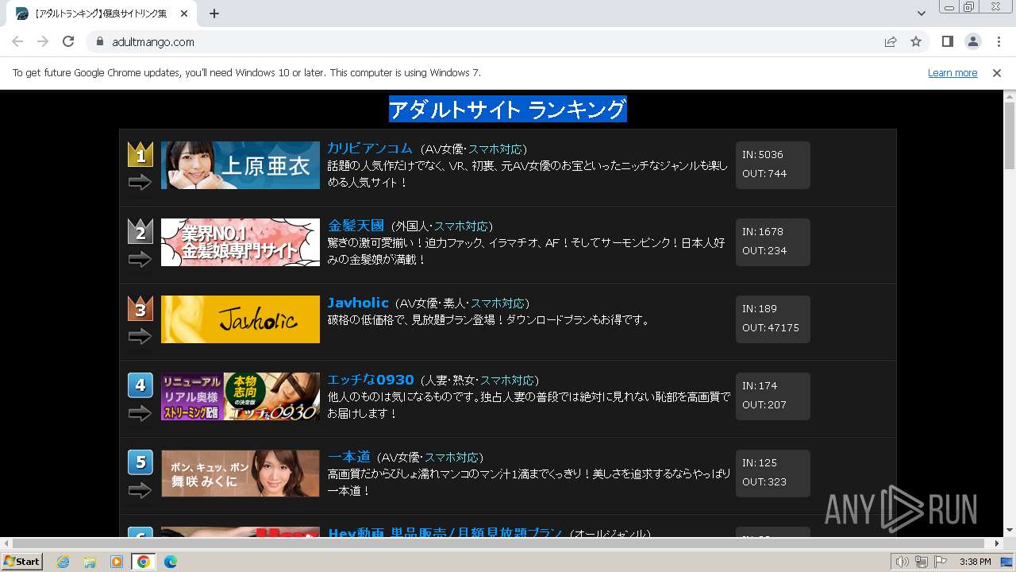Open the Javholic banner thumbnail
1016x572 pixels.
coord(241,319)
